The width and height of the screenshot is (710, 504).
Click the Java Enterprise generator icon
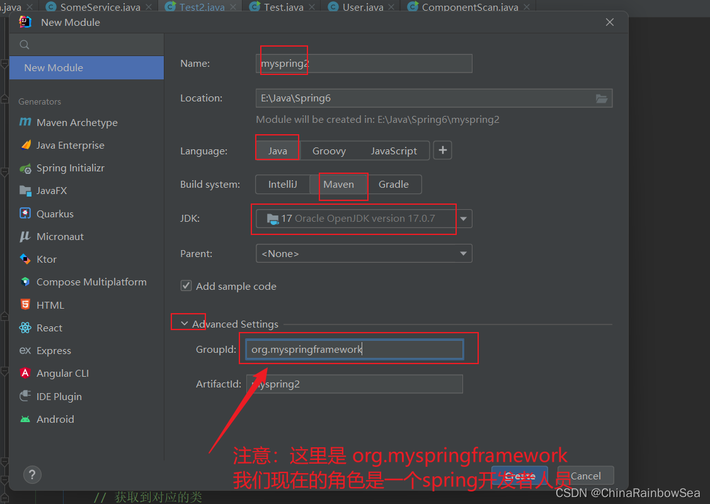(x=25, y=145)
